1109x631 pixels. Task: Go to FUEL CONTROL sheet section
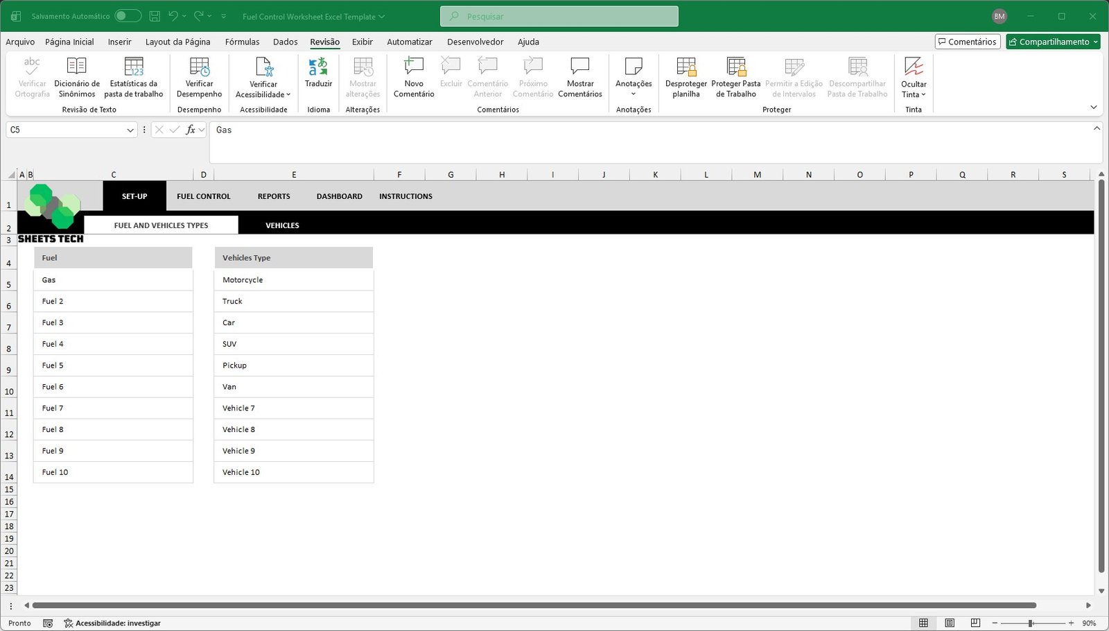point(203,196)
